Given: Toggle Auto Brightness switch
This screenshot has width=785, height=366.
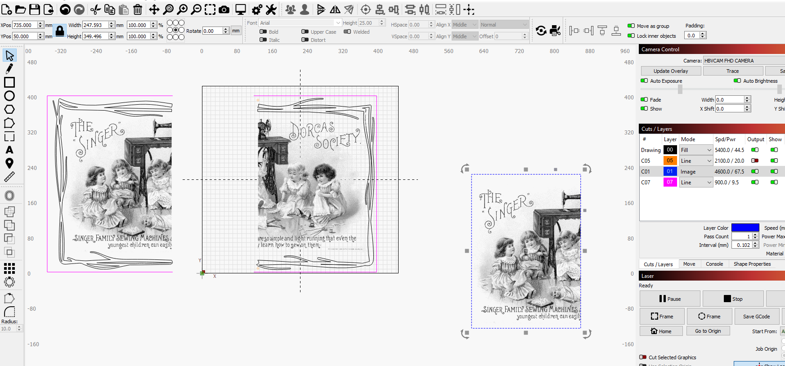Looking at the screenshot, I should [737, 81].
